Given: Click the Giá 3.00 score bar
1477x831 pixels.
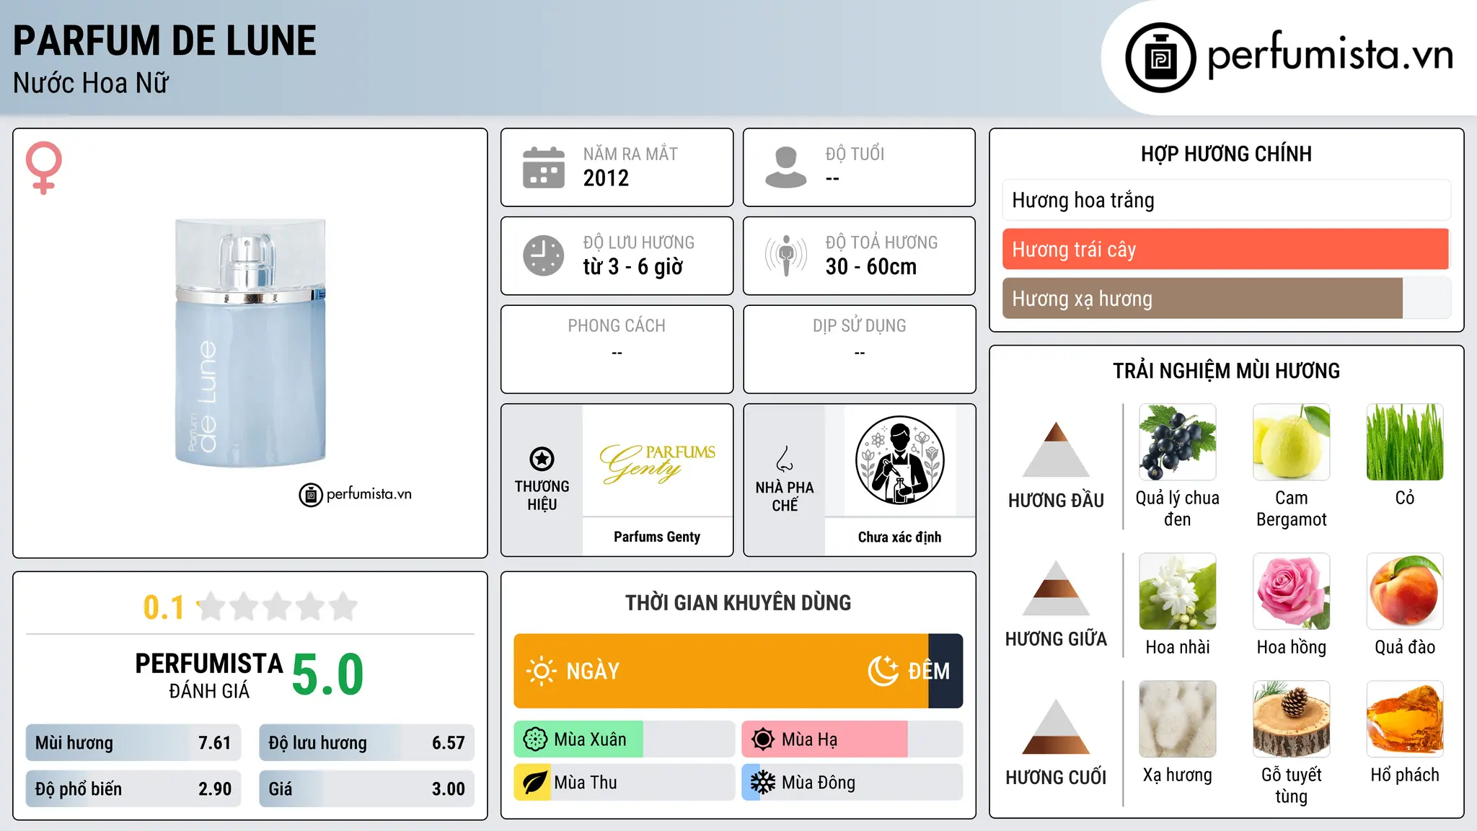Looking at the screenshot, I should point(366,789).
